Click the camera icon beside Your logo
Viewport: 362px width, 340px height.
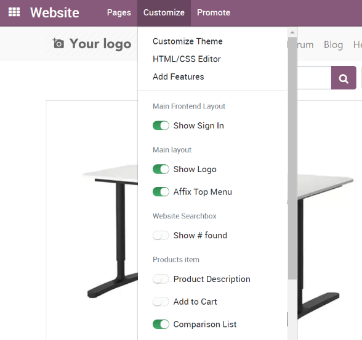tap(58, 44)
